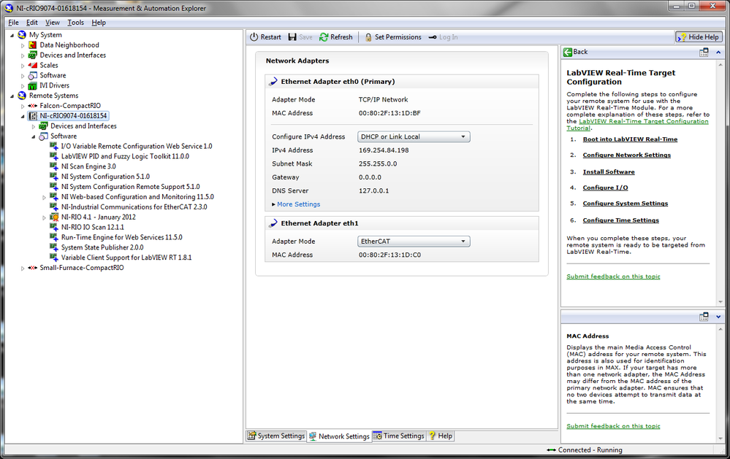Screen dimensions: 730x459
Task: Open the Help menu
Action: (98, 23)
